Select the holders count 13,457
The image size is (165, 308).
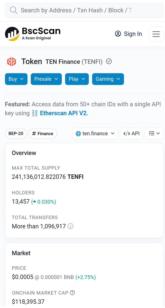[x=21, y=202]
